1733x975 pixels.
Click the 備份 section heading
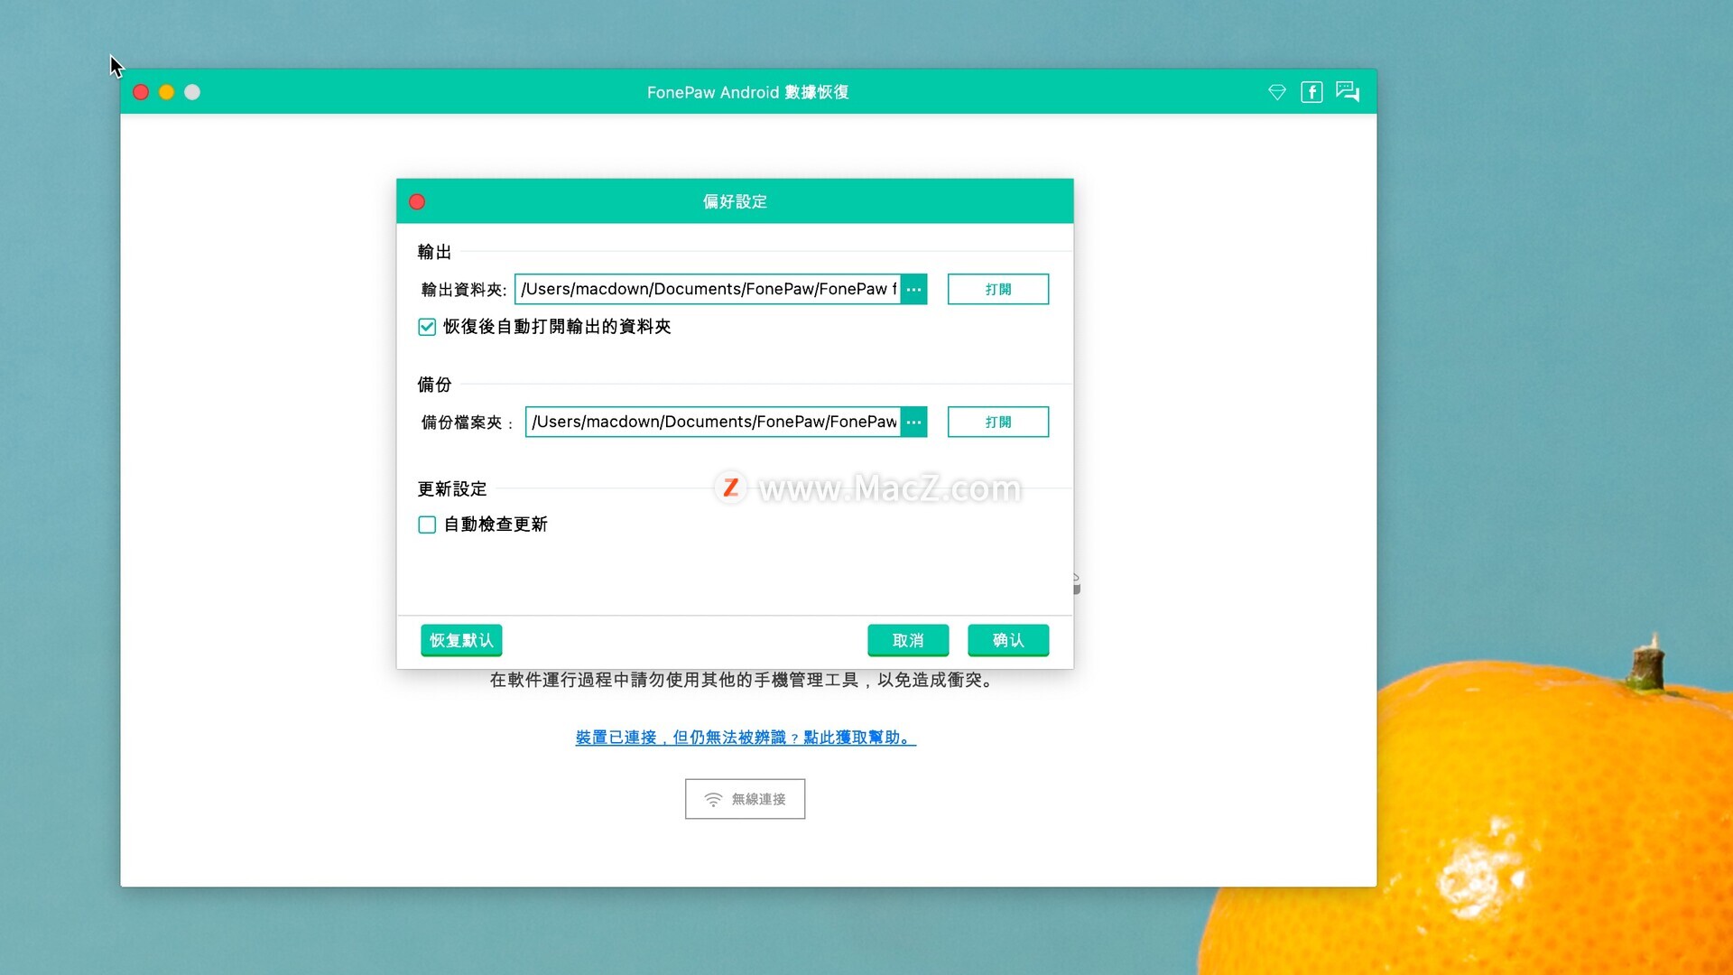(434, 385)
